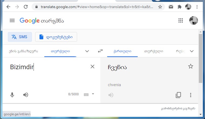Viewport: 205px width, 119px height.
Task: Open more translation options menu
Action: click(191, 95)
